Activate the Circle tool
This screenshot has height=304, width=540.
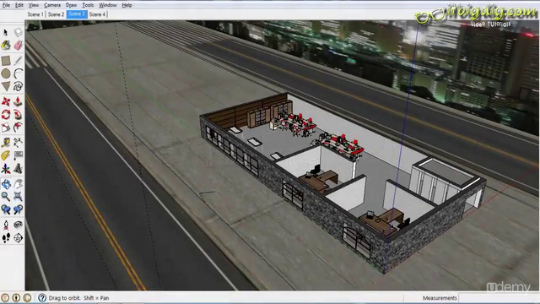6,73
